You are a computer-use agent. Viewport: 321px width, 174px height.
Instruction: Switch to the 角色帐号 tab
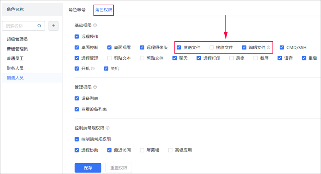click(77, 10)
